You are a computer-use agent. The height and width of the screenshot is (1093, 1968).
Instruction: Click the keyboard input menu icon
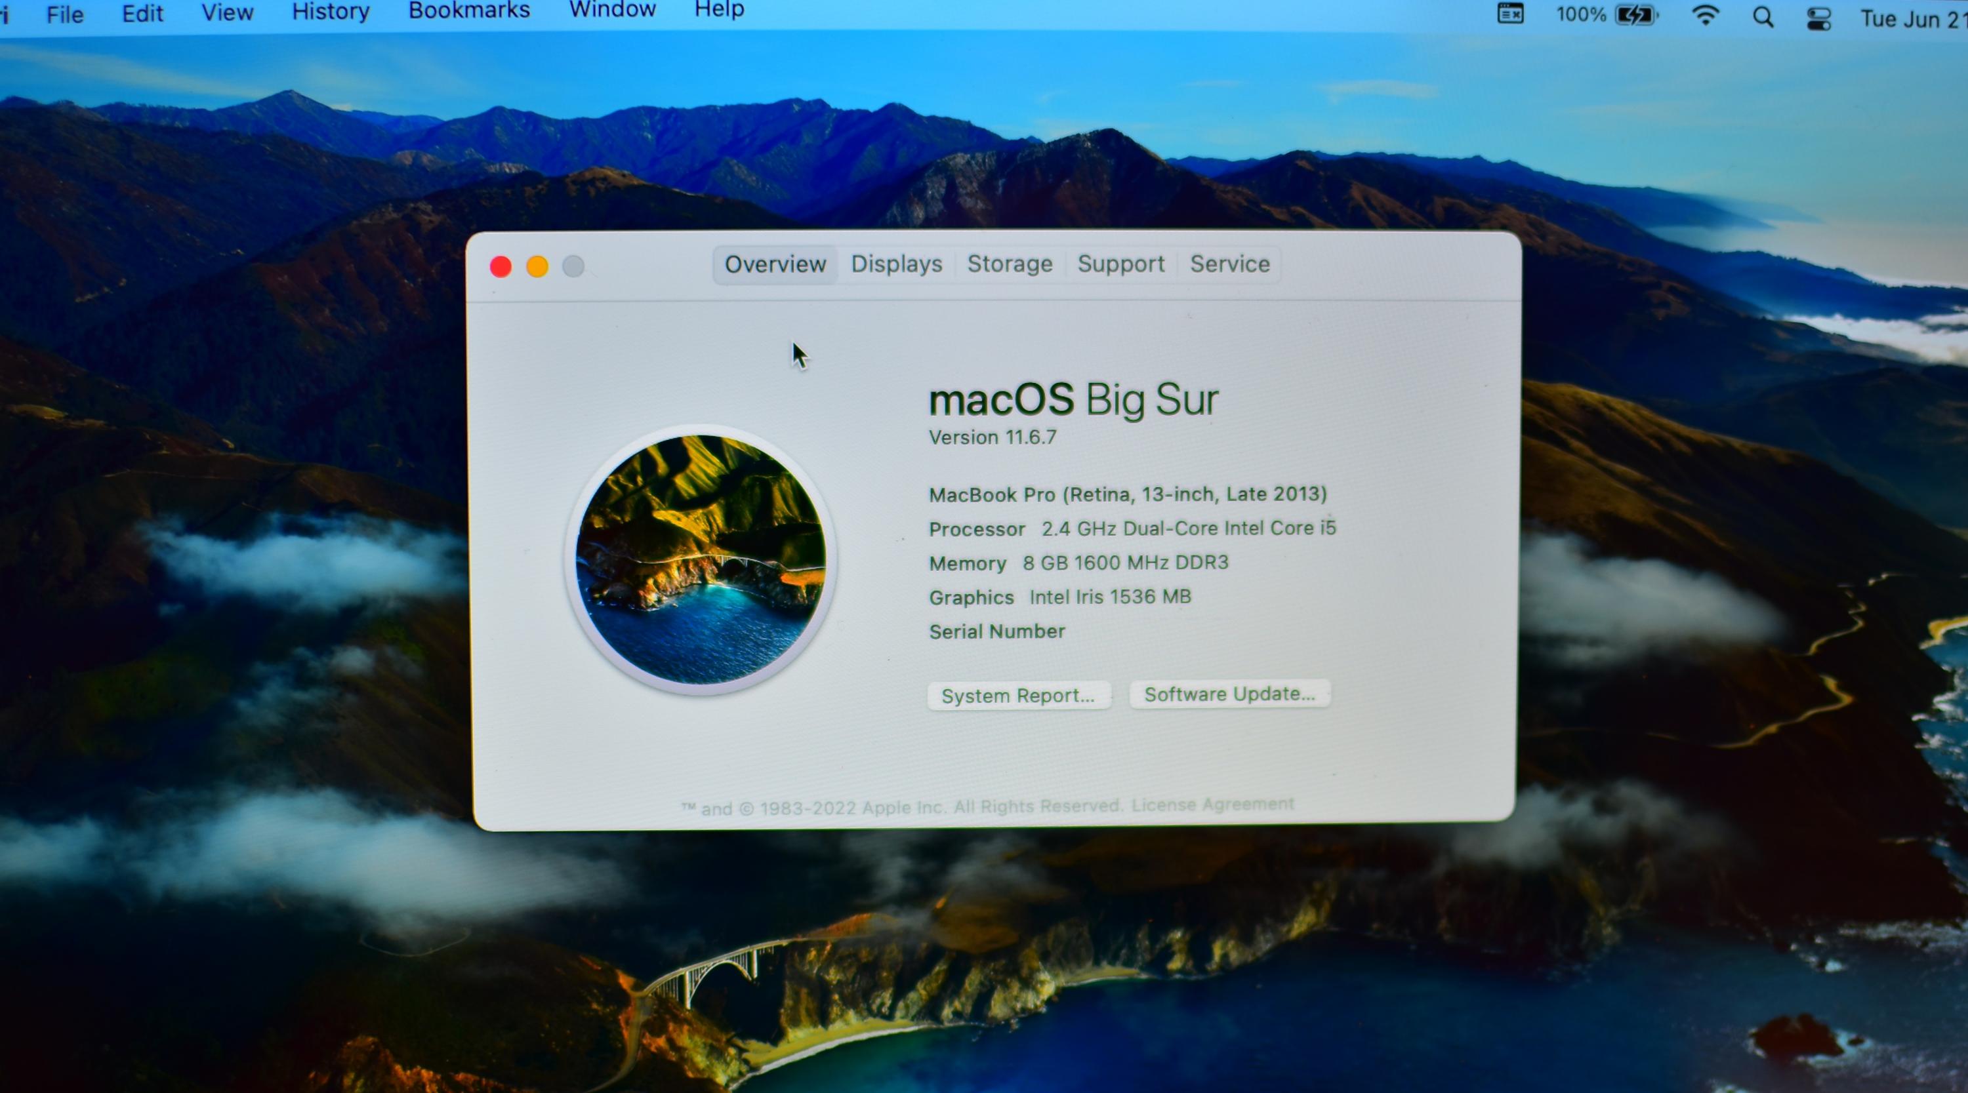(x=1509, y=14)
